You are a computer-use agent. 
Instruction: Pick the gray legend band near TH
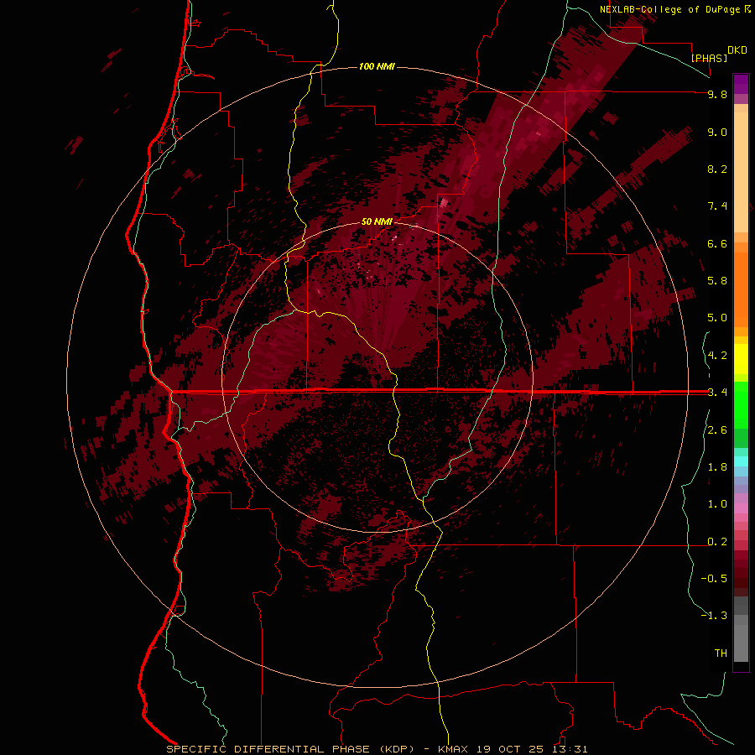(x=741, y=643)
